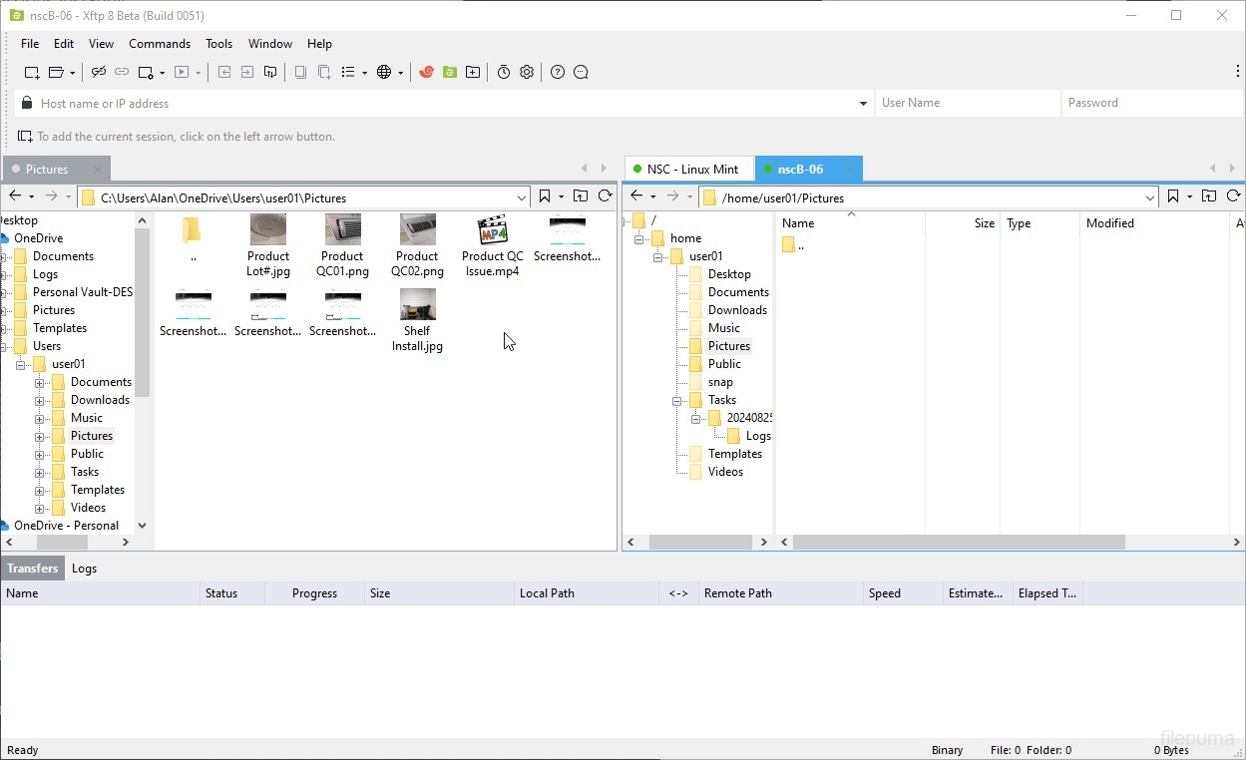Click the User Name input field
The height and width of the screenshot is (760, 1246).
pos(966,103)
